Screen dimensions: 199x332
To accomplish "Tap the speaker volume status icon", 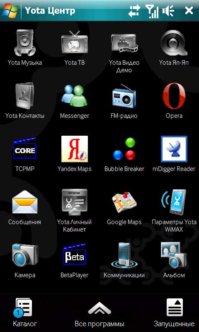I will [168, 11].
